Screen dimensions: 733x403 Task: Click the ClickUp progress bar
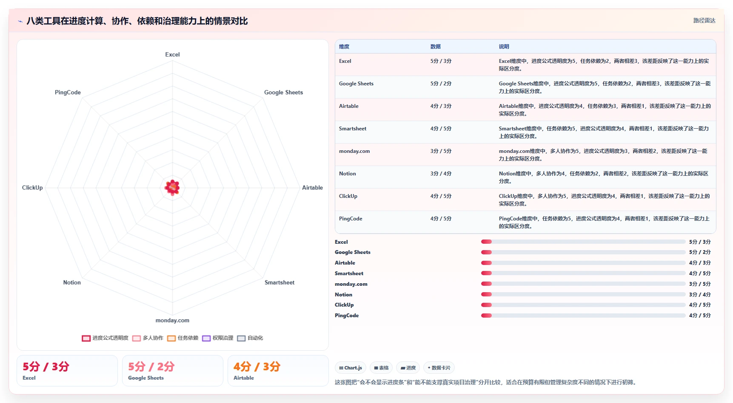point(583,305)
